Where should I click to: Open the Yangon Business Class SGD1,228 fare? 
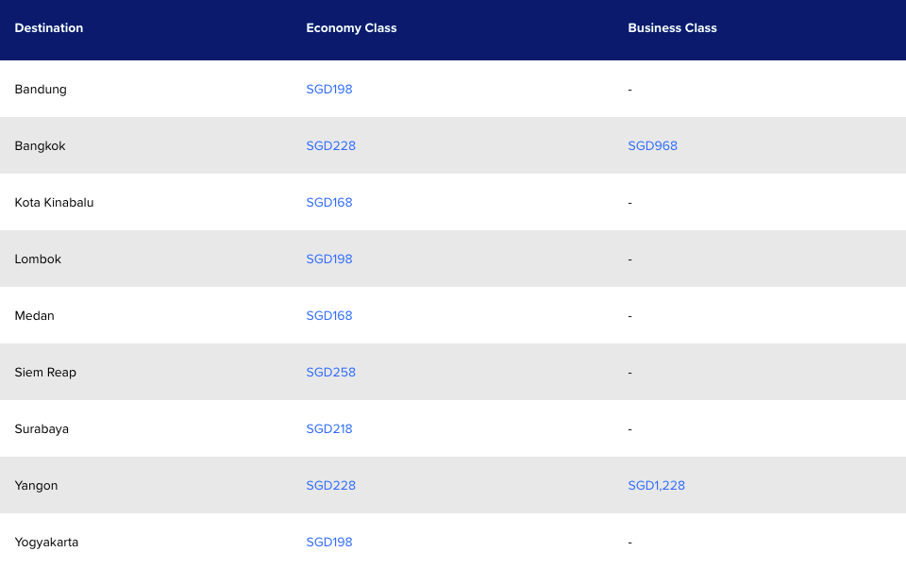click(656, 486)
